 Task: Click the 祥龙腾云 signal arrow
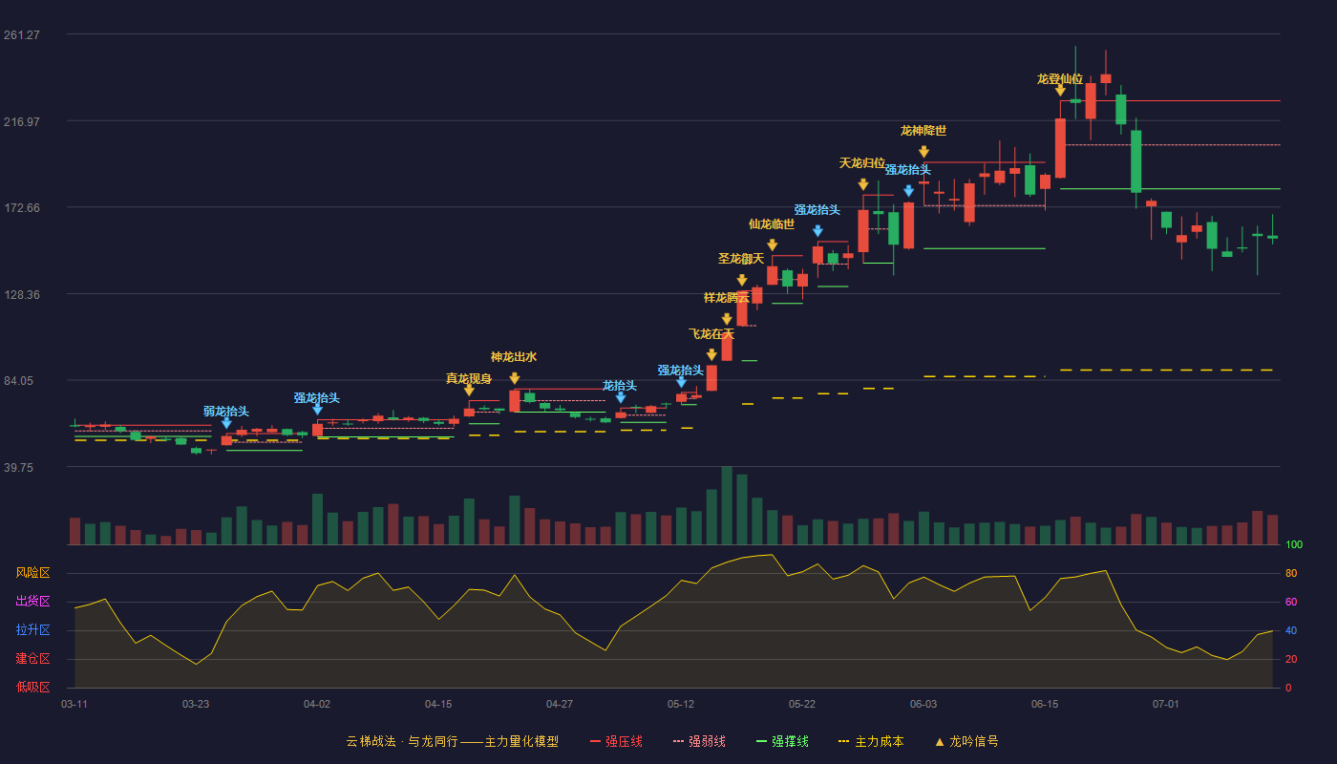(x=727, y=319)
